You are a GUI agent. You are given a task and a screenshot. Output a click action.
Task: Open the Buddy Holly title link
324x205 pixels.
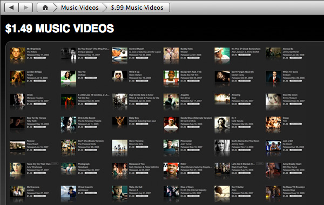187,49
